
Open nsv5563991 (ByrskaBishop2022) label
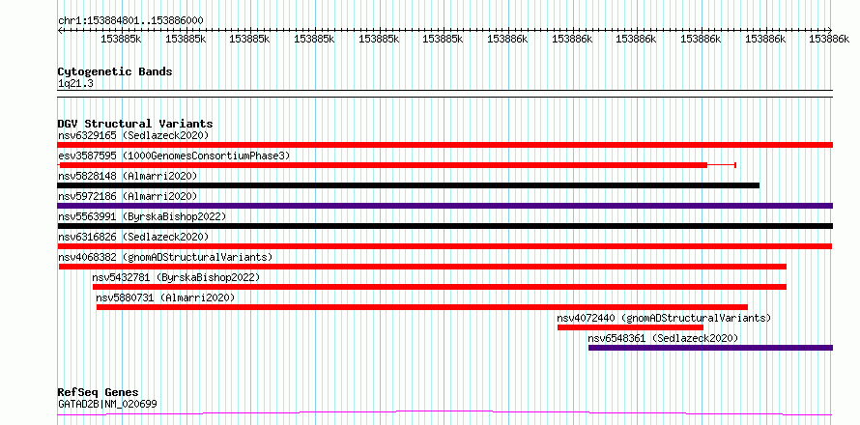pos(142,216)
